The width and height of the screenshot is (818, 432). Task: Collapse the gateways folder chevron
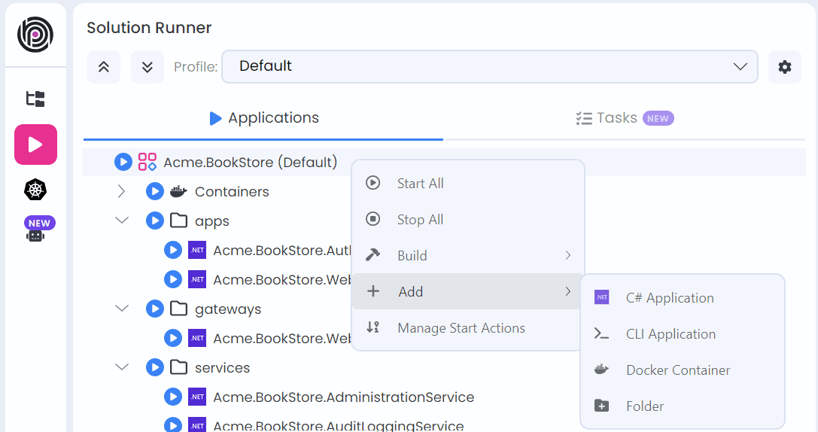tap(122, 309)
